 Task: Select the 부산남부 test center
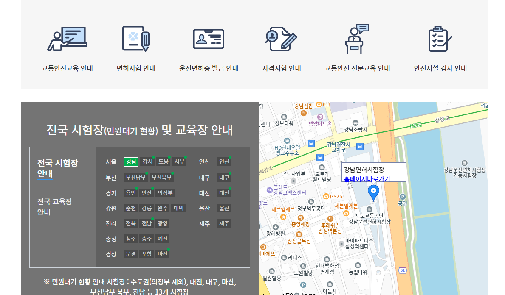click(x=135, y=178)
